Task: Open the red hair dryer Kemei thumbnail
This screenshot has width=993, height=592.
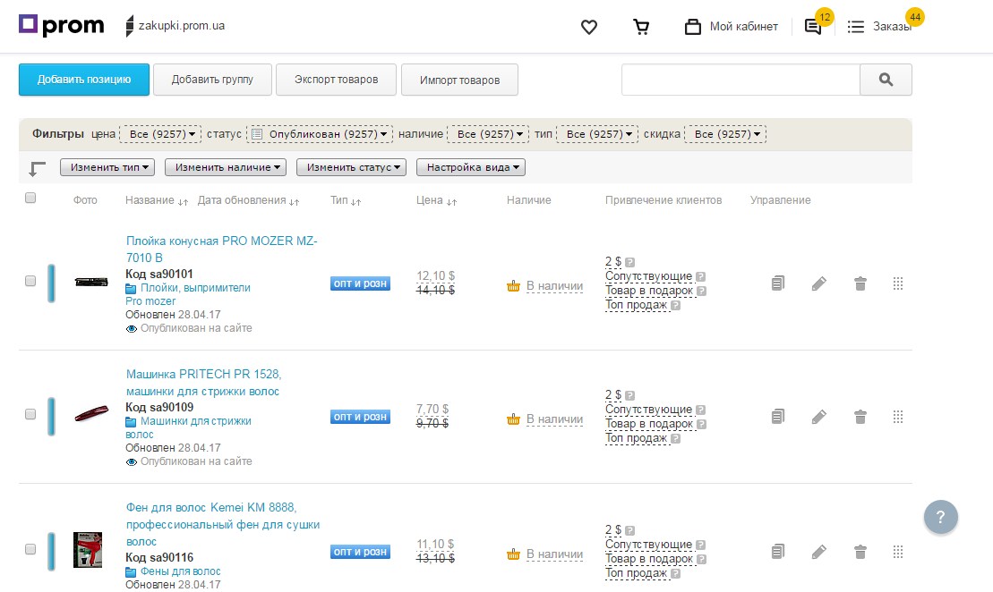Action: [x=88, y=550]
